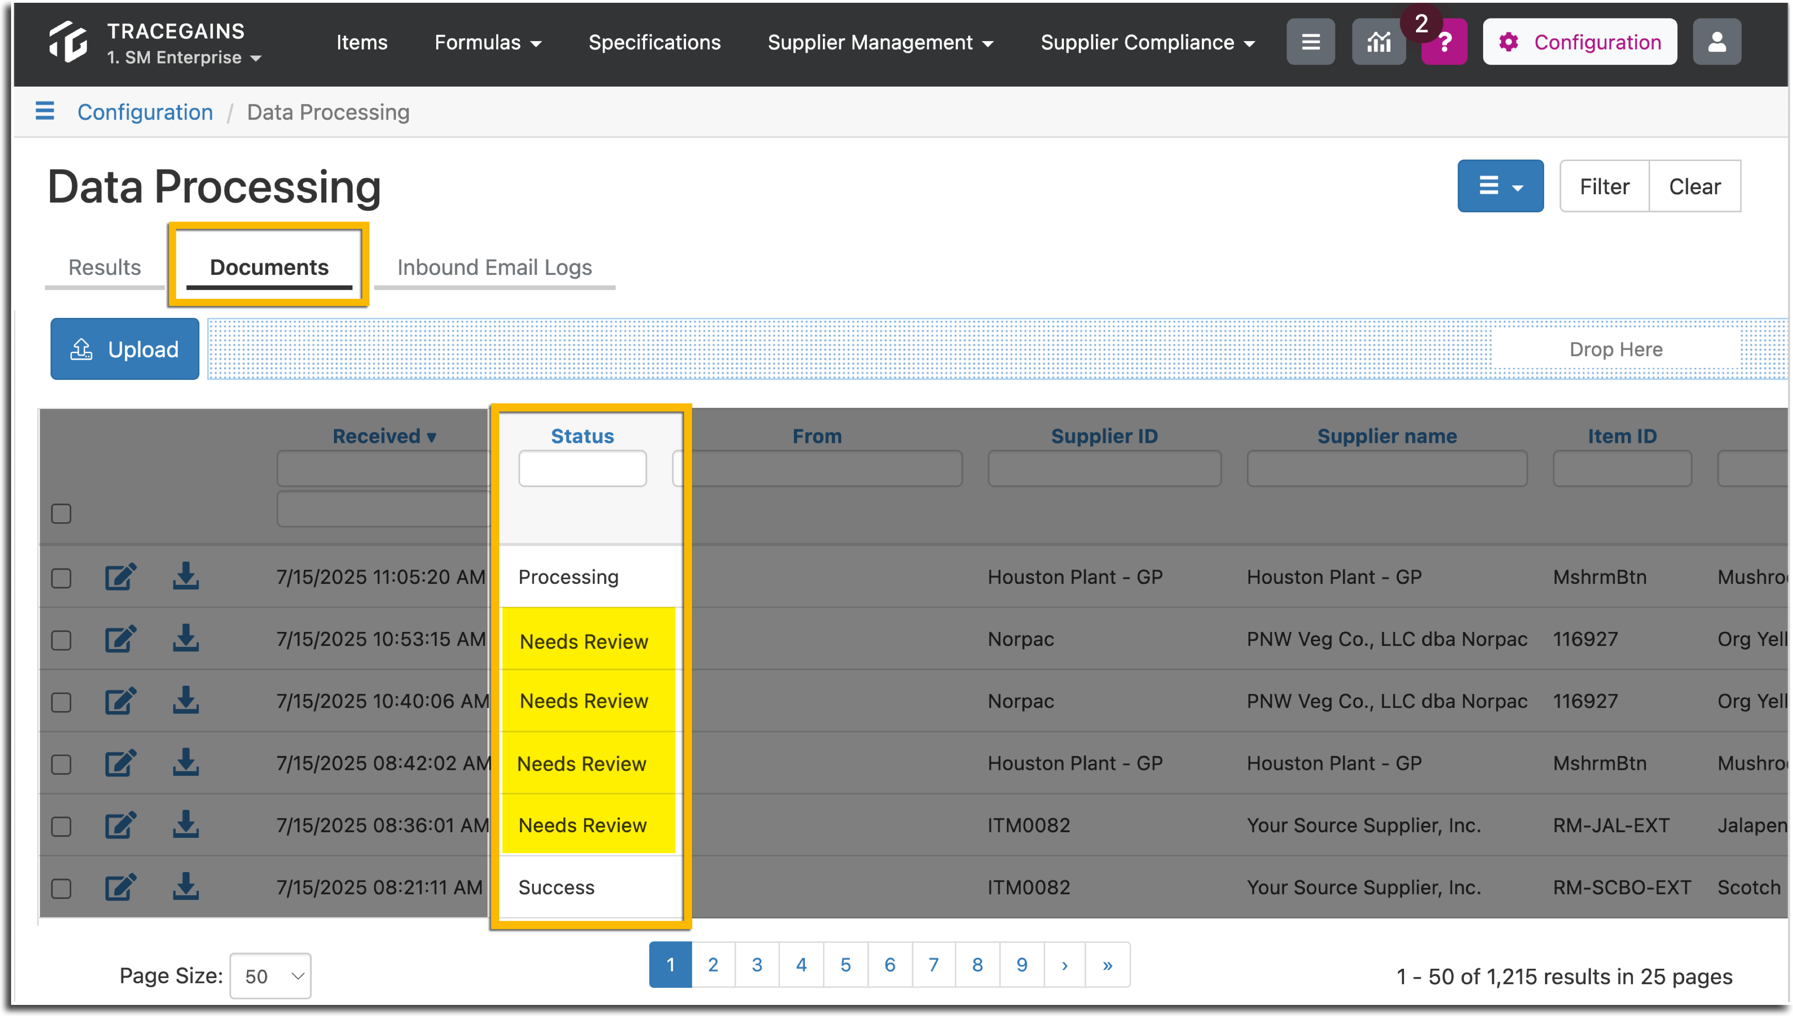The width and height of the screenshot is (1793, 1016).
Task: Focus the Supplier name filter input field
Action: [1387, 468]
